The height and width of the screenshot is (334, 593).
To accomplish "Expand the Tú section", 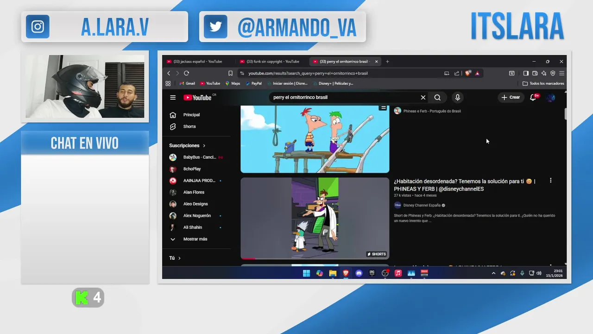I will [x=175, y=258].
